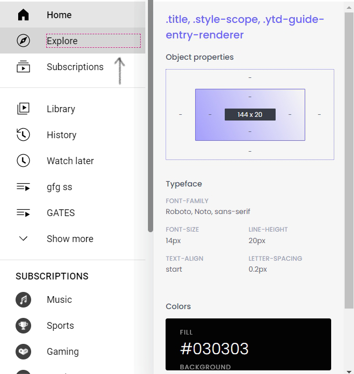Screen dimensions: 354x374
Task: Go to Library menu entry
Action: coord(73,109)
